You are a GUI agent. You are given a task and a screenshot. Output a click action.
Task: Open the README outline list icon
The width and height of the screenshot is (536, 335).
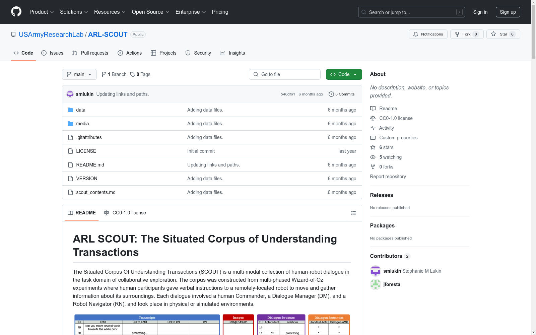[353, 213]
